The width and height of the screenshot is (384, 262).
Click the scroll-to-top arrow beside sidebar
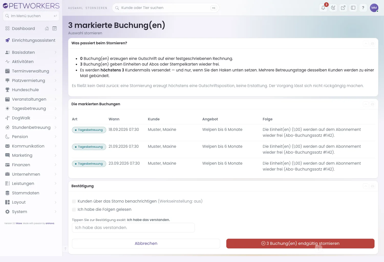click(65, 249)
